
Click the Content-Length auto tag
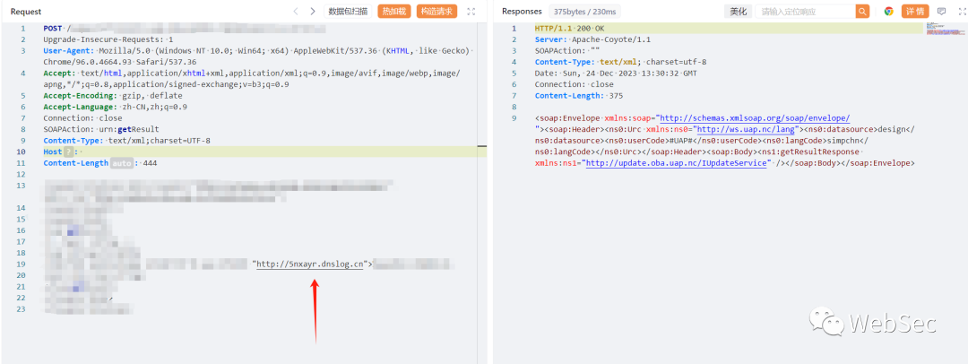[121, 163]
